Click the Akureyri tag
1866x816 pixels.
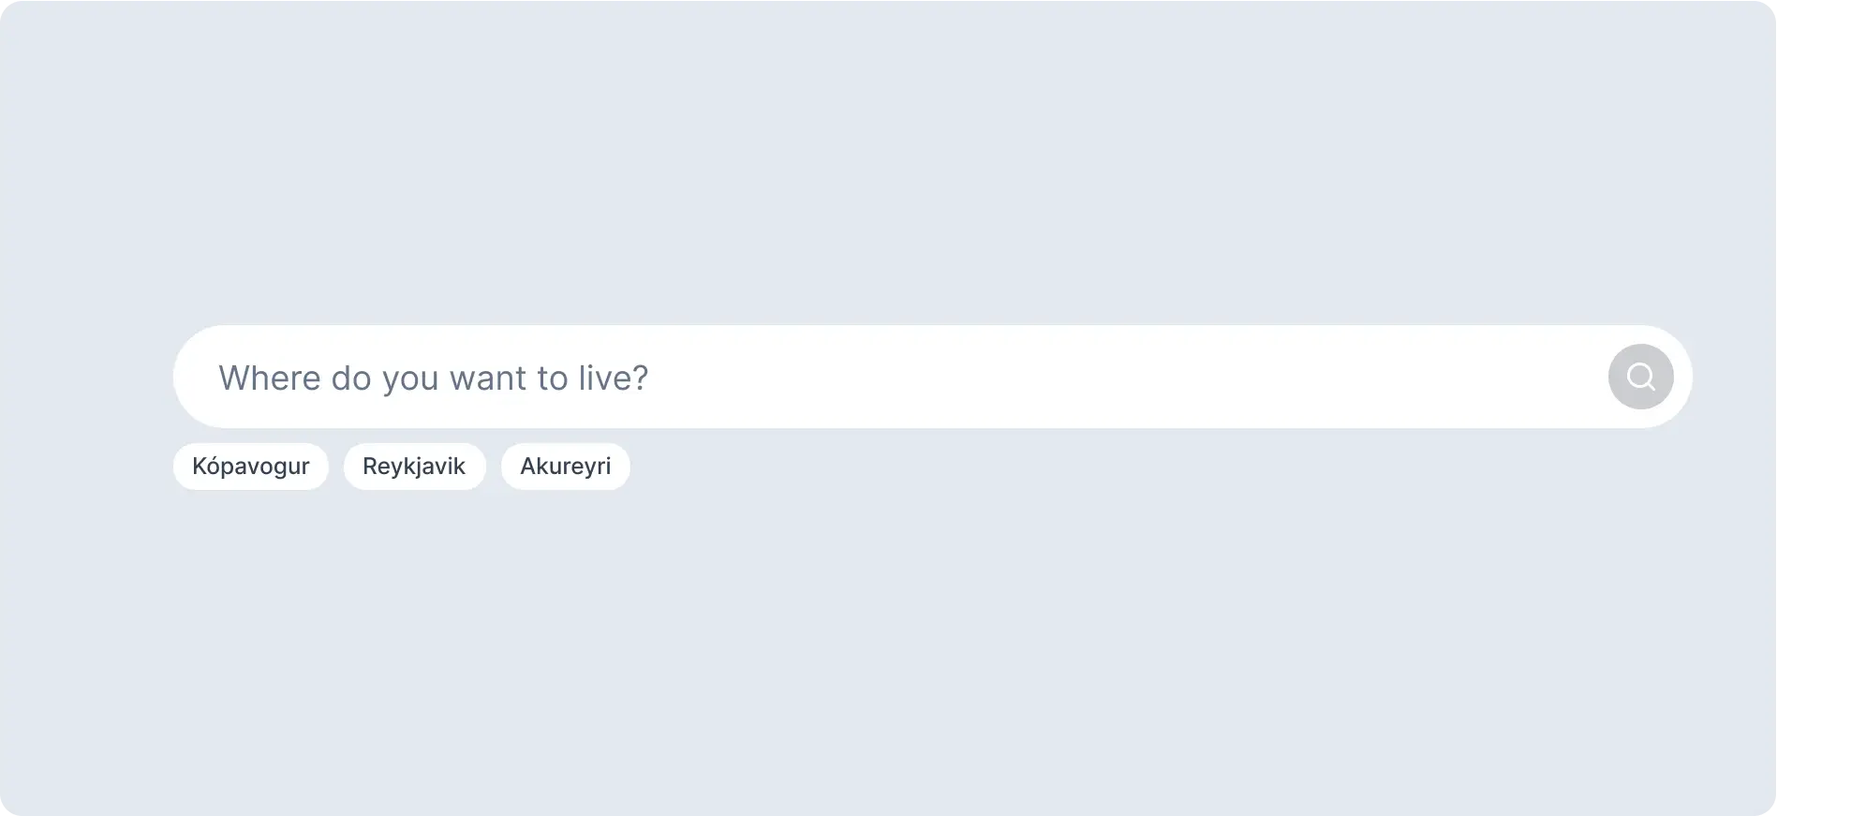[x=566, y=467]
